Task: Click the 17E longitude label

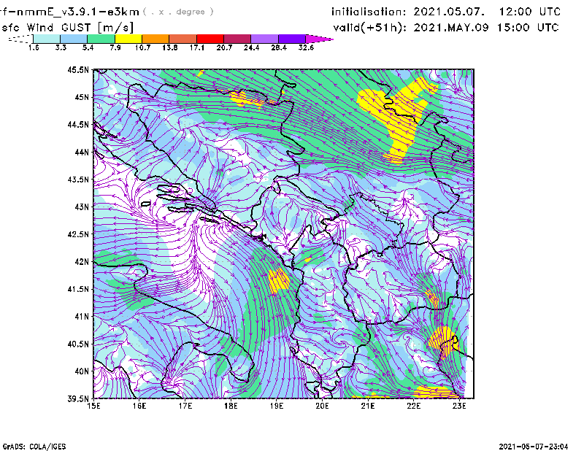Action: click(x=185, y=406)
